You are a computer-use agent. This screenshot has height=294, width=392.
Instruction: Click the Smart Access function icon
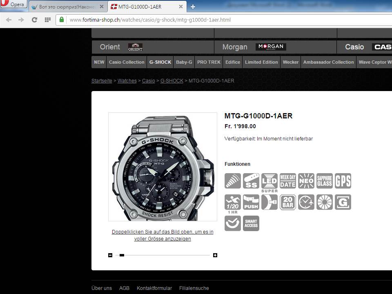pos(251,223)
